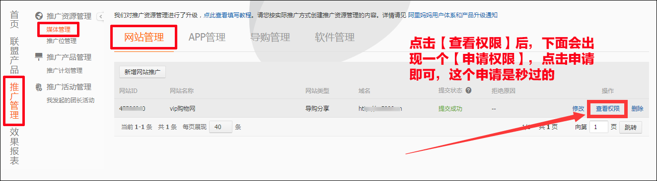Open 联盟产品 in the left navigation

15,55
